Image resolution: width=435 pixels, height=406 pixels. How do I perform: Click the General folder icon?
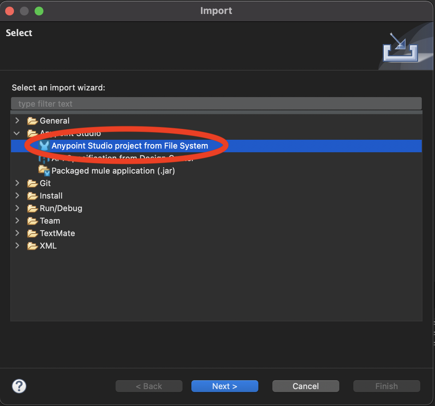coord(32,121)
